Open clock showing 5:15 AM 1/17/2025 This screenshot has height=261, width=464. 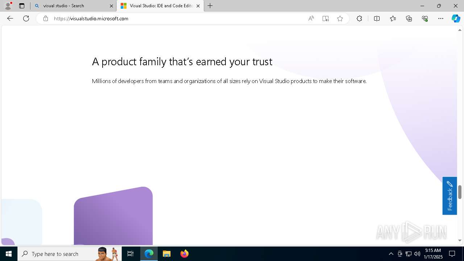(433, 254)
